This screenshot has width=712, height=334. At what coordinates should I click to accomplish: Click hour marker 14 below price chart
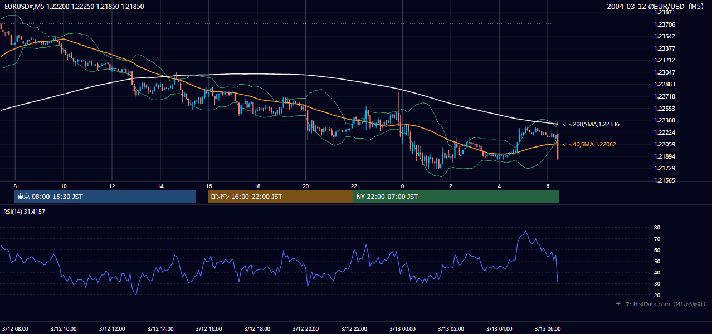tap(160, 186)
